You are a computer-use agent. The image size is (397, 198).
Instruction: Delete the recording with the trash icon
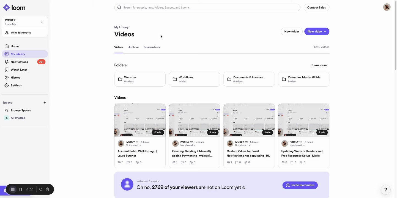47,189
